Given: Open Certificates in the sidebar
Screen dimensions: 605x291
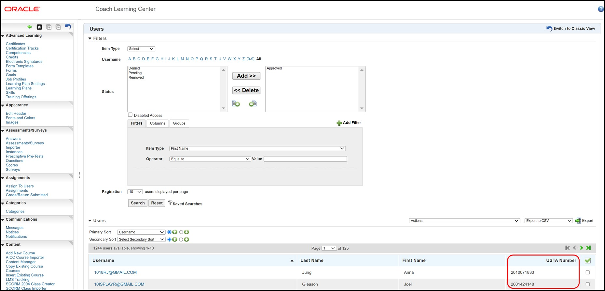Looking at the screenshot, I should pos(15,44).
